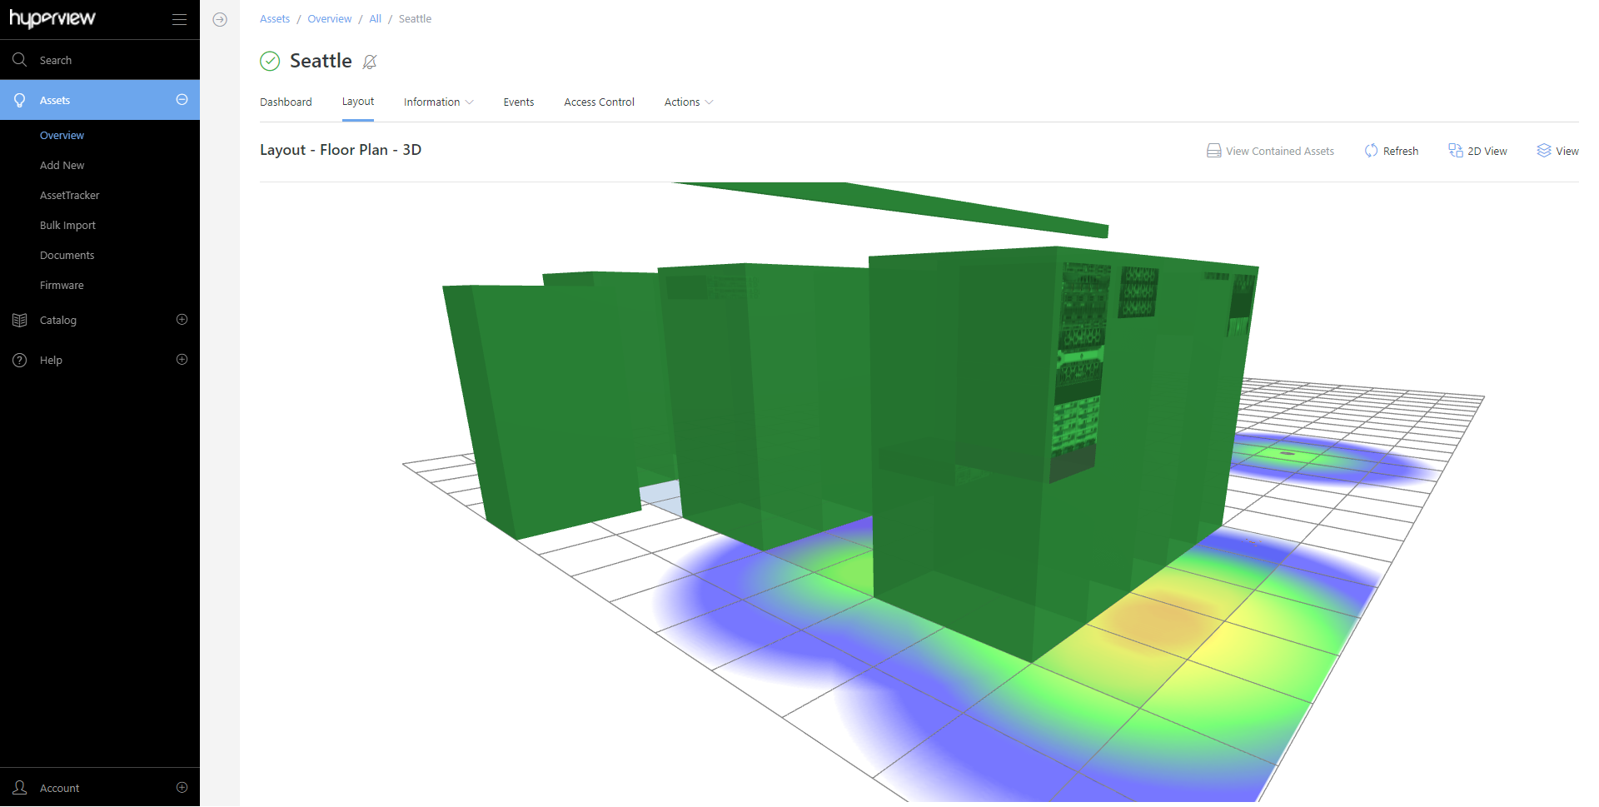The image size is (1599, 807).
Task: Click the Hyperview logo
Action: pos(51,19)
